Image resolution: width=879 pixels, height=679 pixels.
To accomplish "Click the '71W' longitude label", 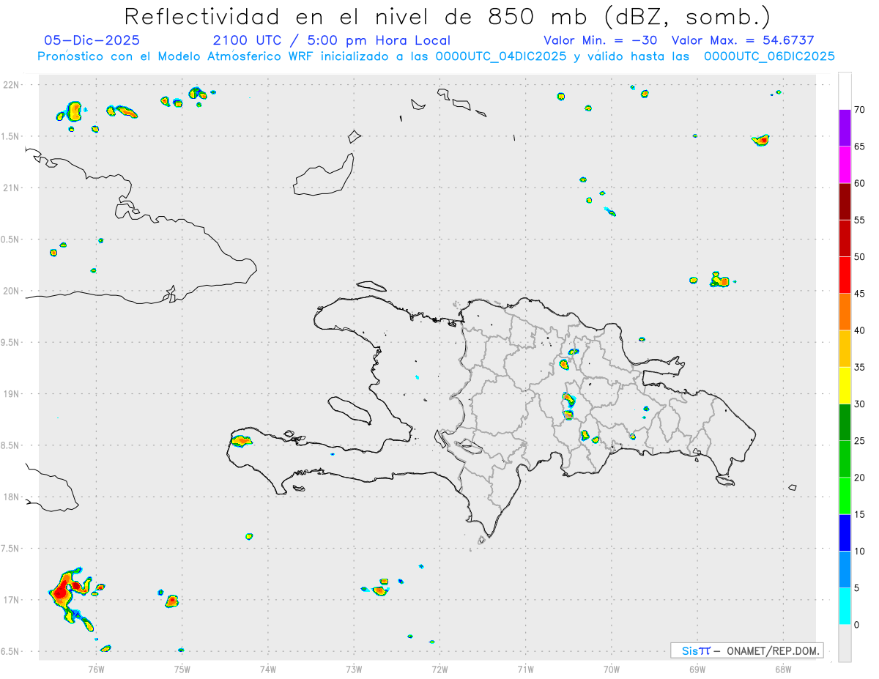I will (x=525, y=668).
